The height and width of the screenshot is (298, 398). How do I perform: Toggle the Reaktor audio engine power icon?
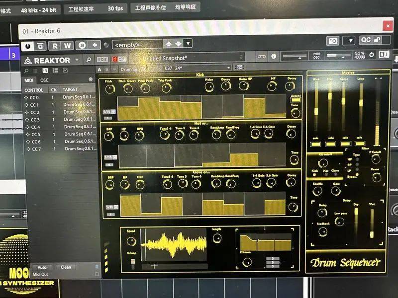click(372, 55)
